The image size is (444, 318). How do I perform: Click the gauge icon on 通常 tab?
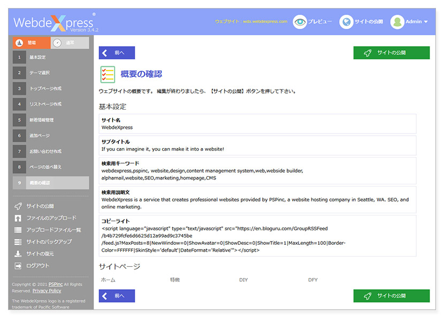57,43
